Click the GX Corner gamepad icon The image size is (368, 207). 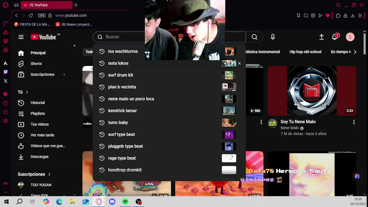click(16, 5)
